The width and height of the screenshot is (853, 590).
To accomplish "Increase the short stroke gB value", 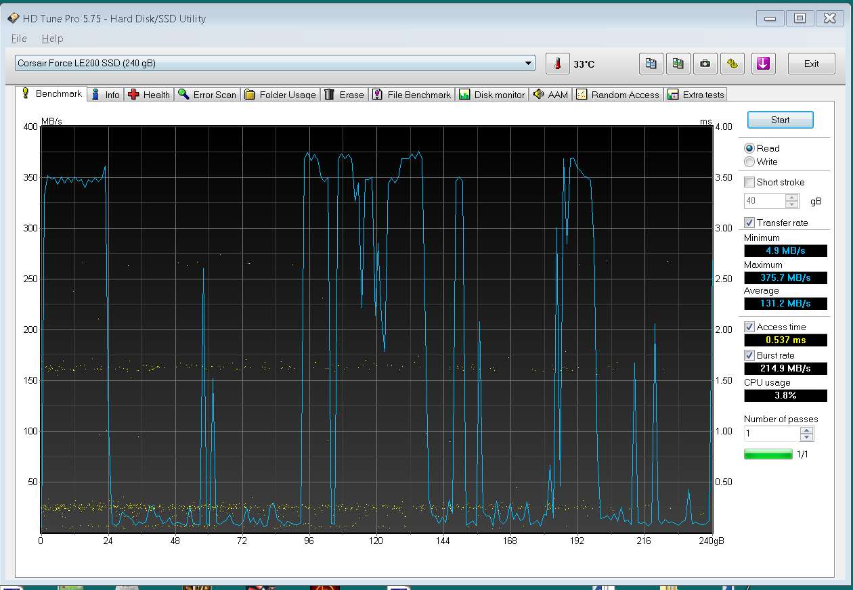I will pos(792,197).
